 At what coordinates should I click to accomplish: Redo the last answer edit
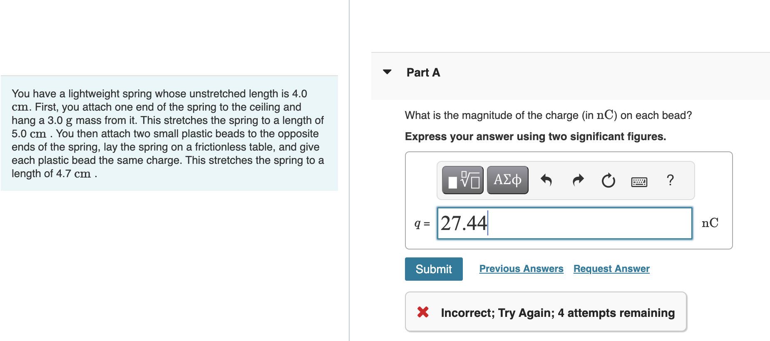[x=578, y=180]
